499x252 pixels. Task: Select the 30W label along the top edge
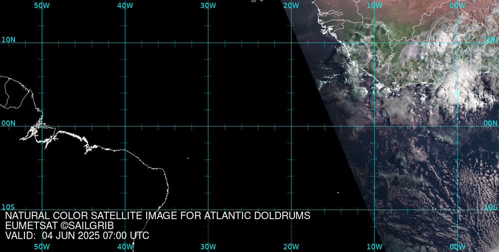(209, 5)
